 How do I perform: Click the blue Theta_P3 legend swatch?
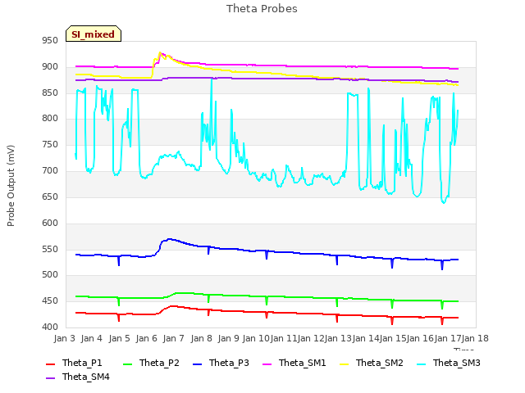click(198, 364)
